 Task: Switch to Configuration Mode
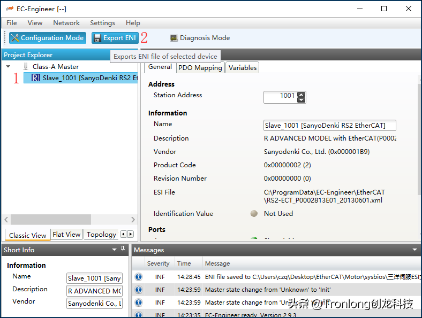pos(48,38)
